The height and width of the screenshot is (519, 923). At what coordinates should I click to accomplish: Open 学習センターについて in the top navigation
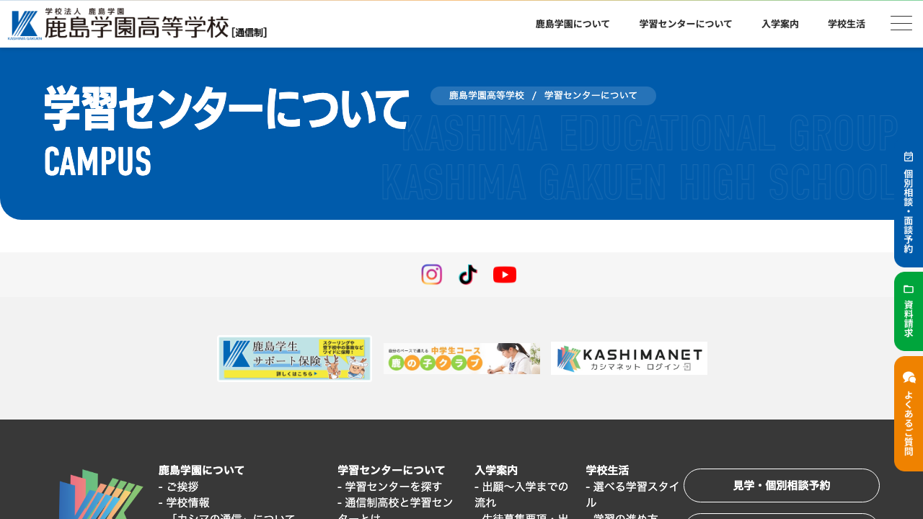(686, 24)
